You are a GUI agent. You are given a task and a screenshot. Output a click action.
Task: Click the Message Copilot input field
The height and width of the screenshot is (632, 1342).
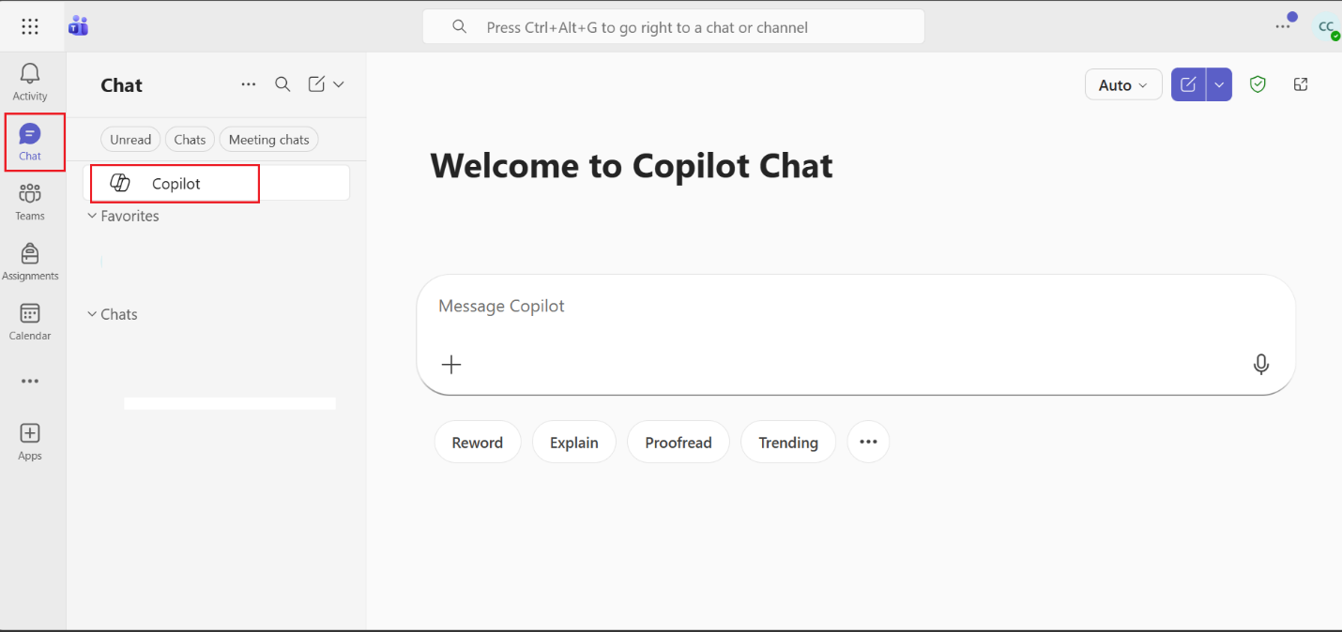tap(845, 307)
